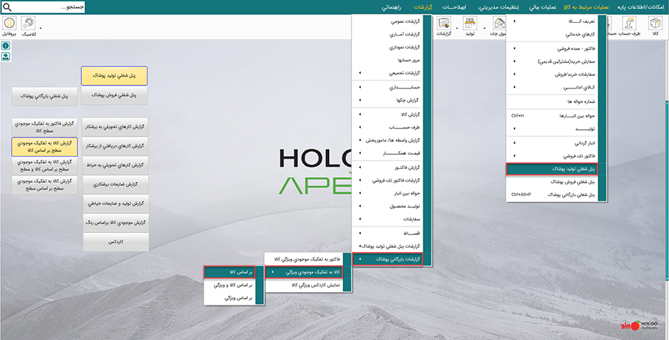
Task: Expand the کالاي امانتي submenu
Action: [552, 87]
